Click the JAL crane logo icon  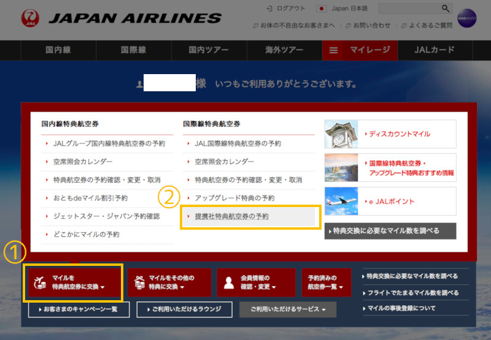coord(30,18)
